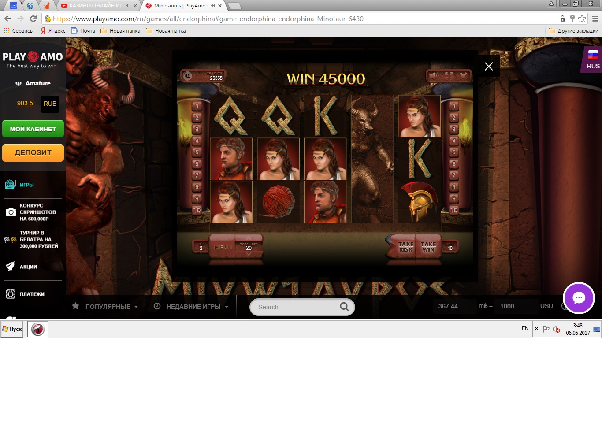602x423 pixels.
Task: Bookmark this page with the star icon
Action: 582,19
